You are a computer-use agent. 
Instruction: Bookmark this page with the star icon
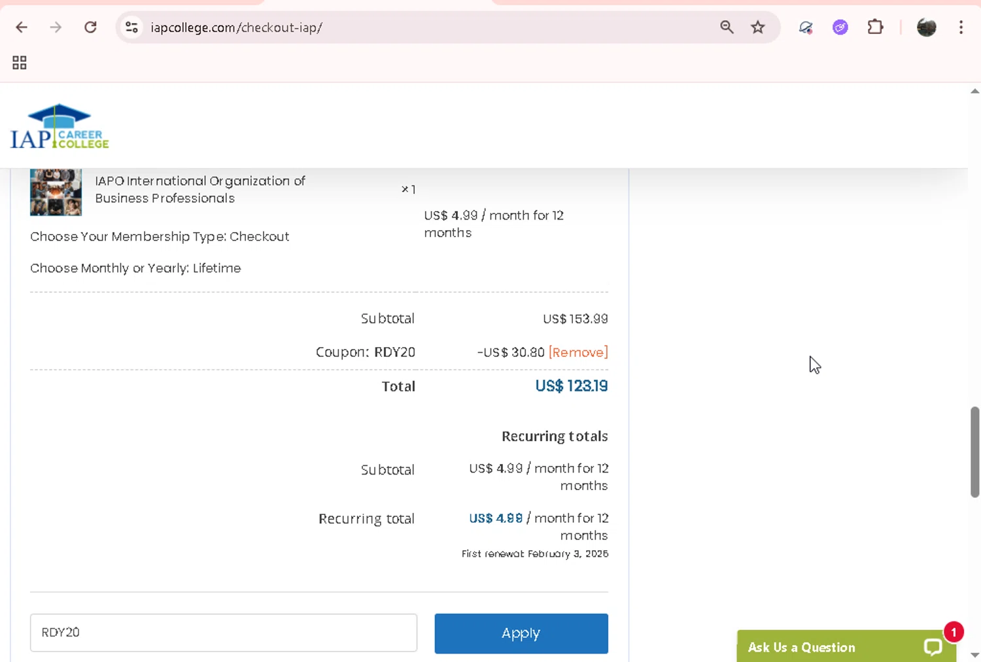[757, 27]
